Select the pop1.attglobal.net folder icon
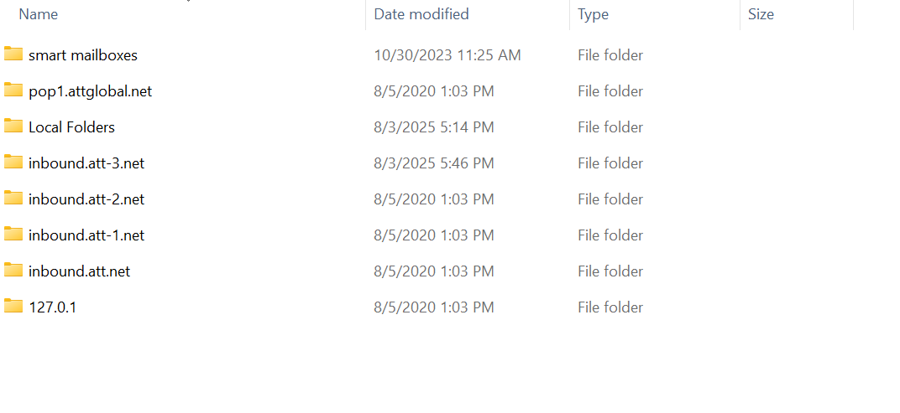This screenshot has height=413, width=900. (13, 90)
